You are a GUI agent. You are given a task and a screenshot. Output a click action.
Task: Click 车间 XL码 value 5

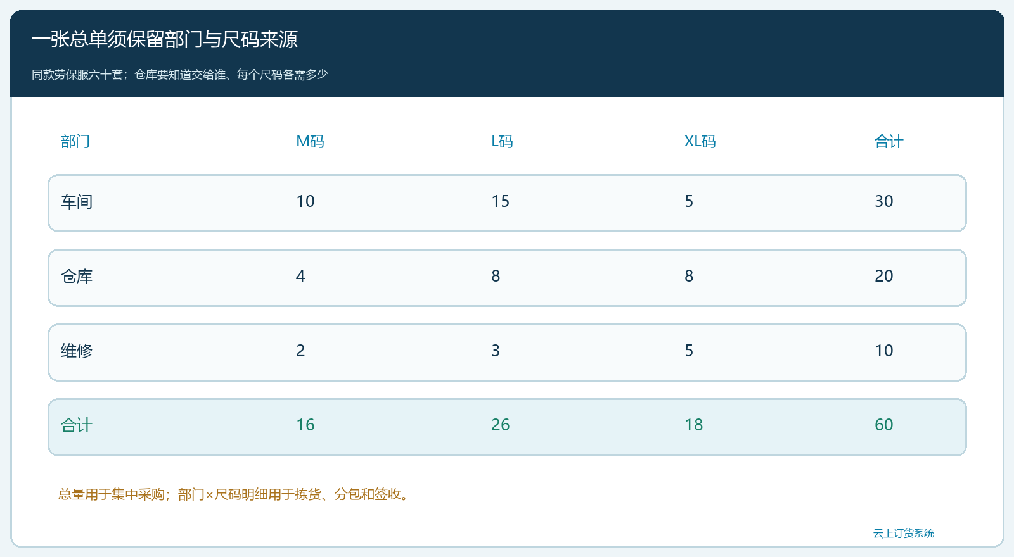tap(689, 201)
